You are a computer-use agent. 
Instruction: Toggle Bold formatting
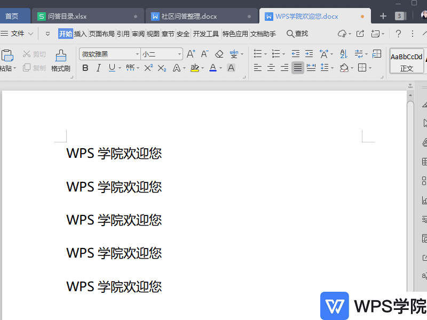coord(85,68)
